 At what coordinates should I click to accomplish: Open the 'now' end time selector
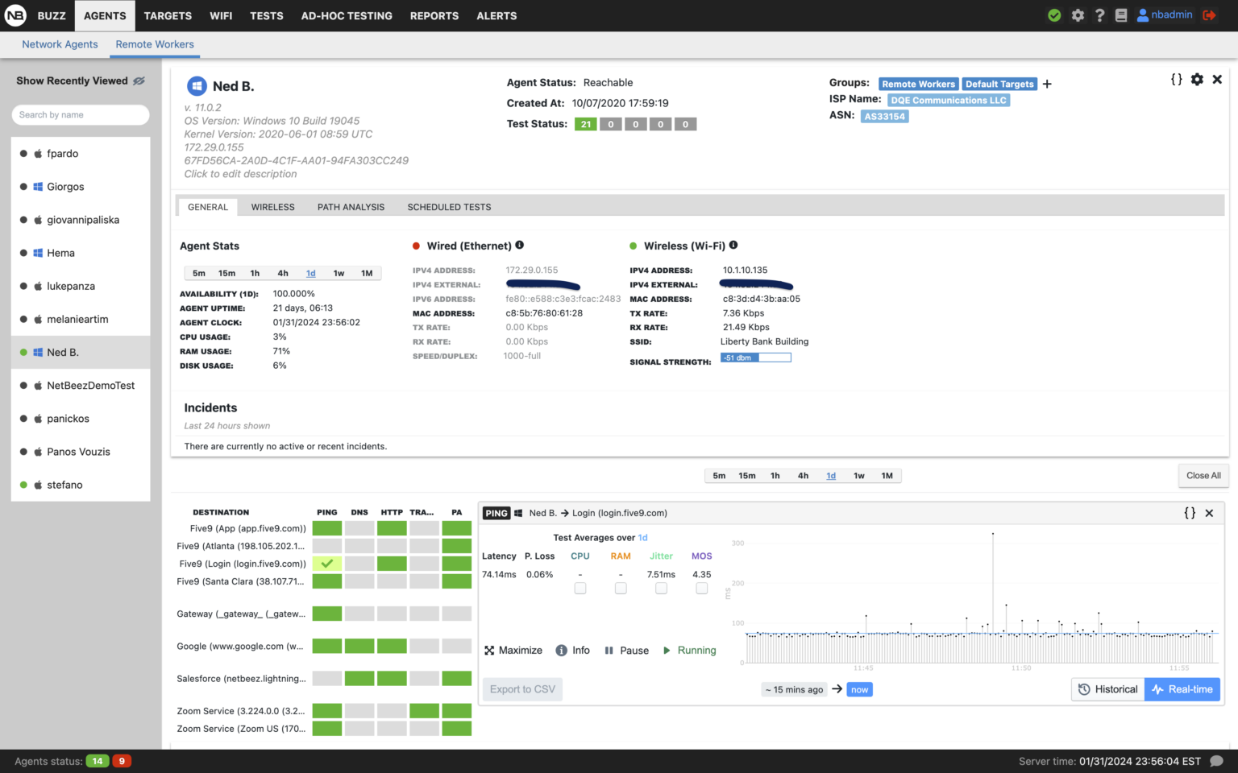click(859, 689)
